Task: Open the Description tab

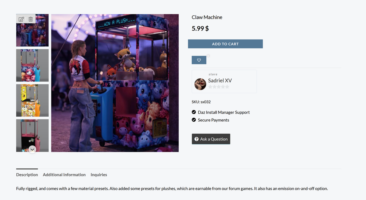Action: [27, 175]
